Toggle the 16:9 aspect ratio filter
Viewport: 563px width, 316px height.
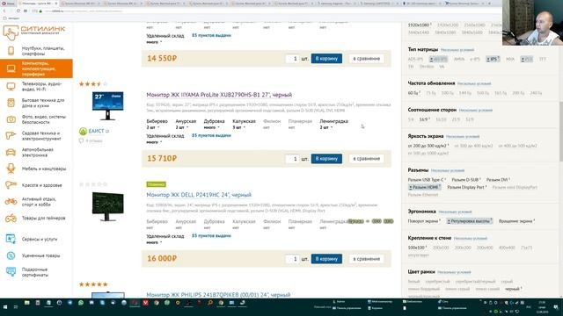pos(424,119)
